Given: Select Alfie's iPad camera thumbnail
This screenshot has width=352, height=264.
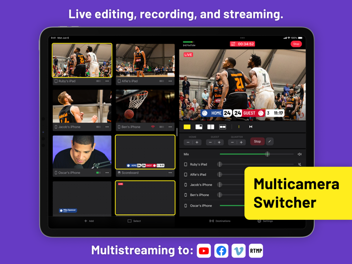Looking at the screenshot, I should [145, 60].
